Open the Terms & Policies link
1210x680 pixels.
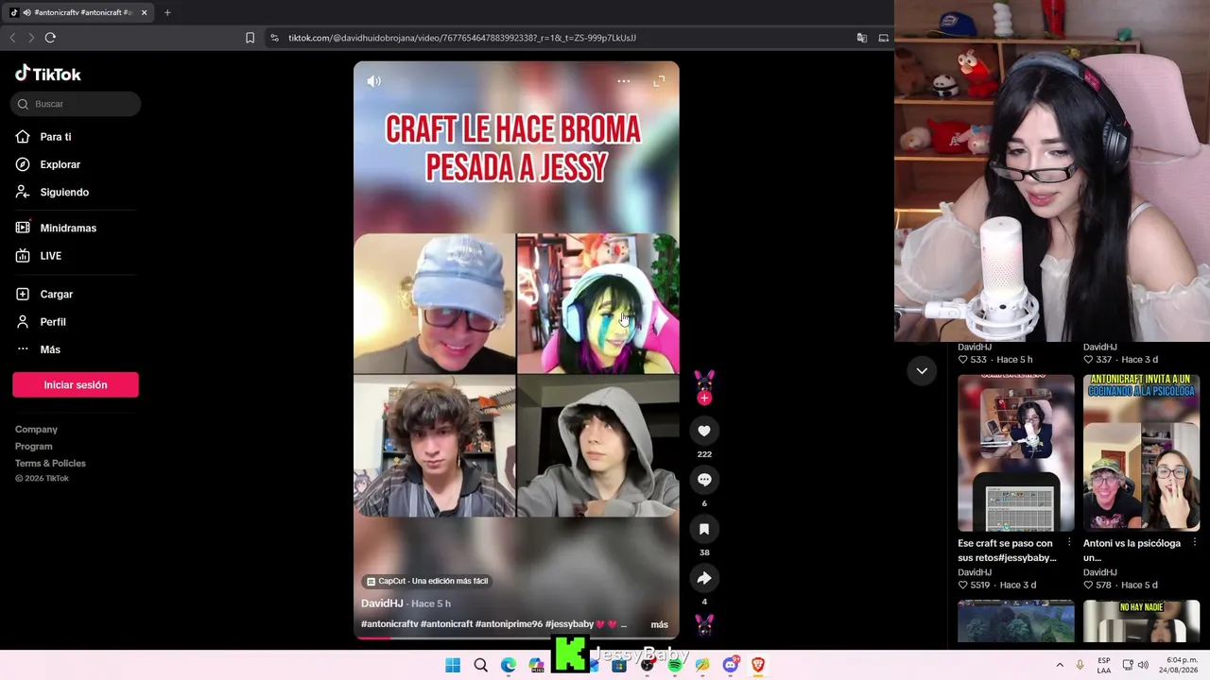50,463
